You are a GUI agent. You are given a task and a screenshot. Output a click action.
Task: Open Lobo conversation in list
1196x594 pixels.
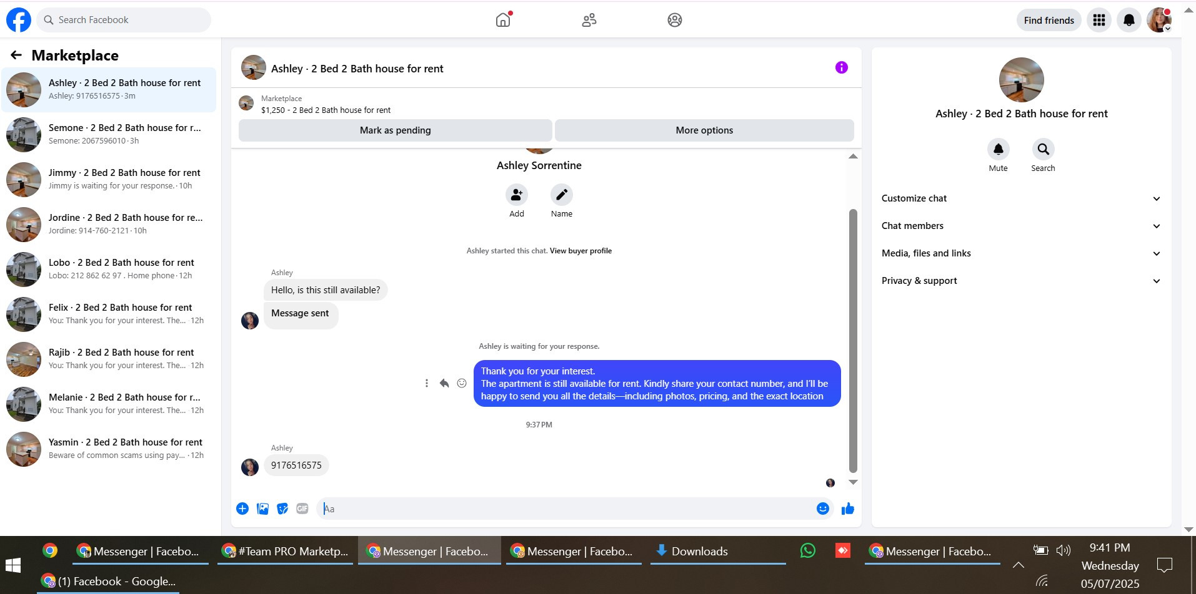(x=109, y=270)
